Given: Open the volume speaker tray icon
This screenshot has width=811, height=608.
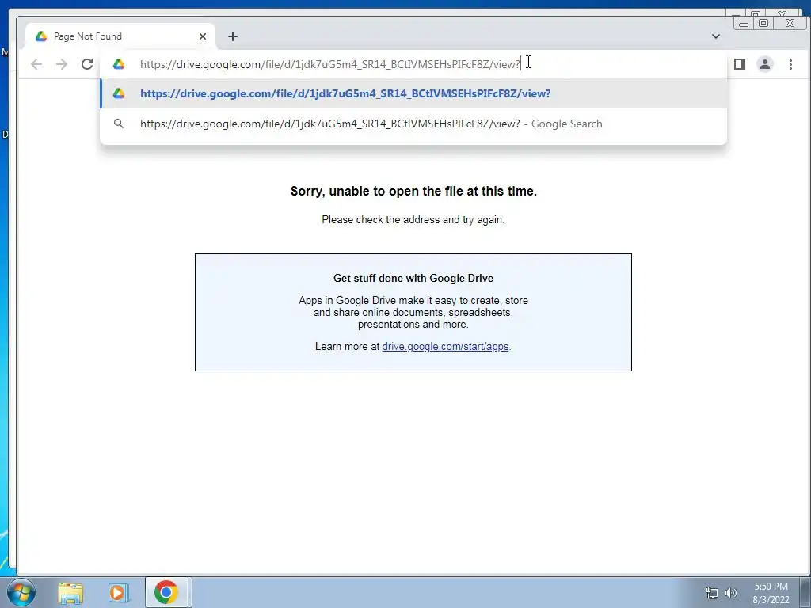Looking at the screenshot, I should click(x=731, y=593).
